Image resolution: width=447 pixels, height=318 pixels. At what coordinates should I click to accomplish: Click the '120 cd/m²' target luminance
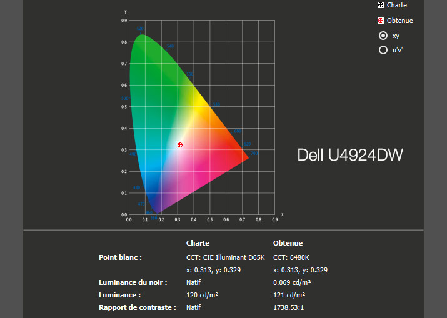click(202, 295)
